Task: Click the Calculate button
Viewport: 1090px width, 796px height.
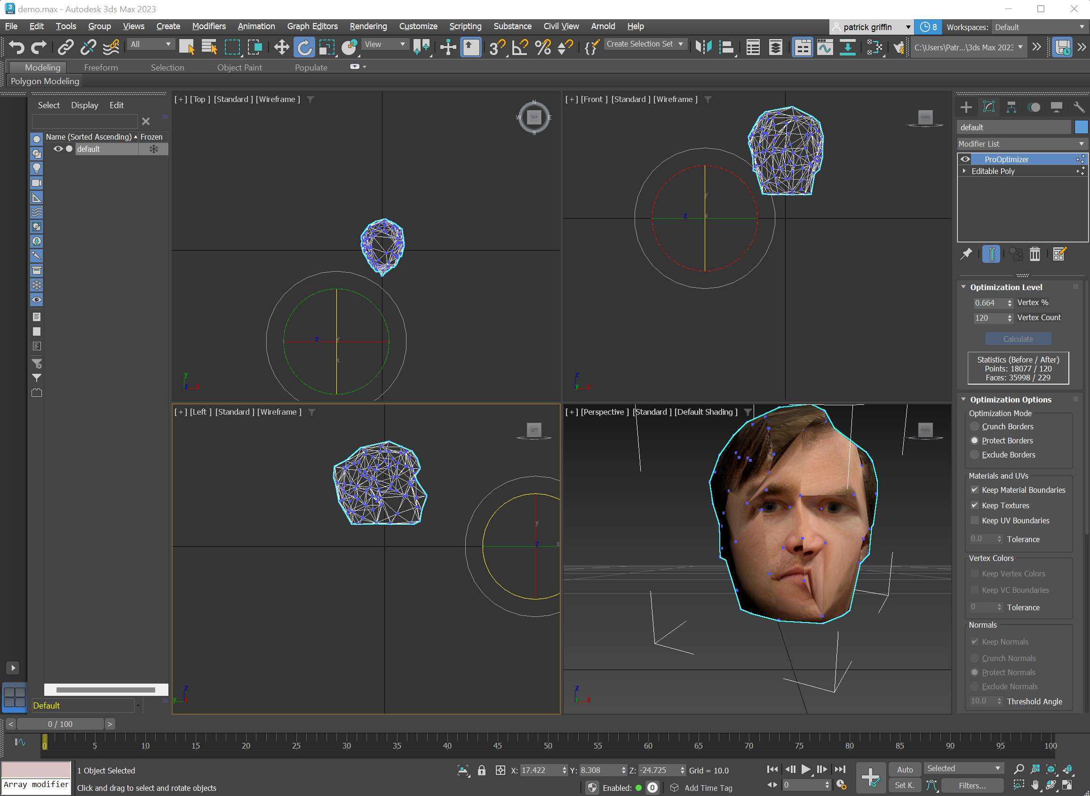Action: pyautogui.click(x=1017, y=338)
